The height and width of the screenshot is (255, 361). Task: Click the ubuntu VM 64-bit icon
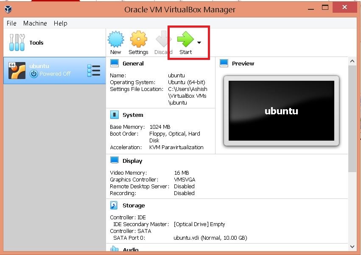click(17, 71)
